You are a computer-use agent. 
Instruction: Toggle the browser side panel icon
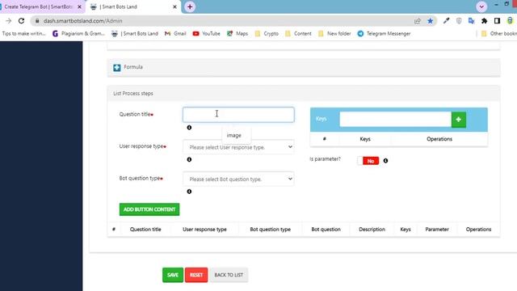[x=497, y=21]
